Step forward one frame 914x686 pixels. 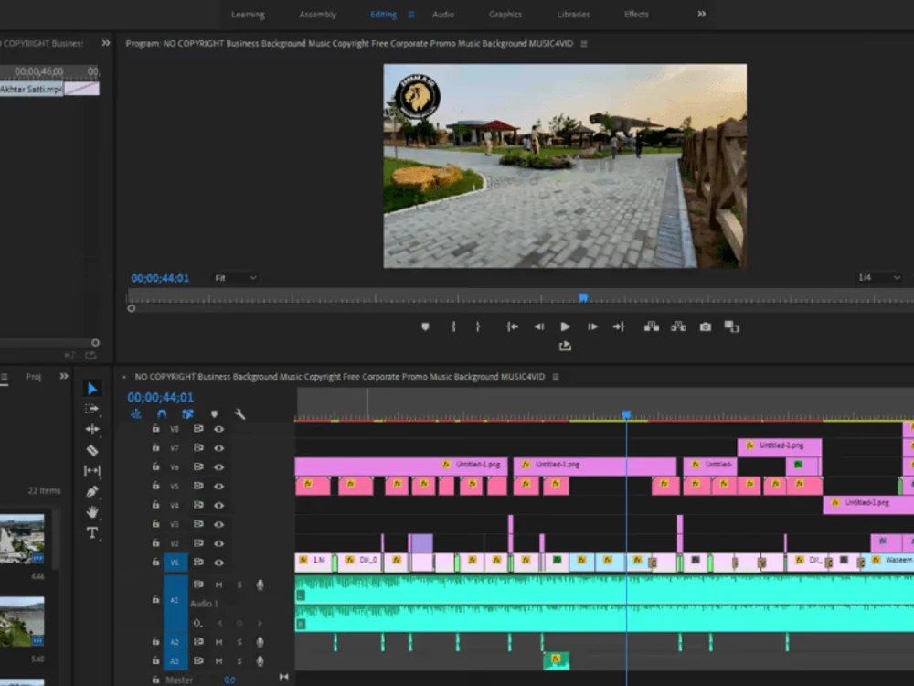point(592,327)
